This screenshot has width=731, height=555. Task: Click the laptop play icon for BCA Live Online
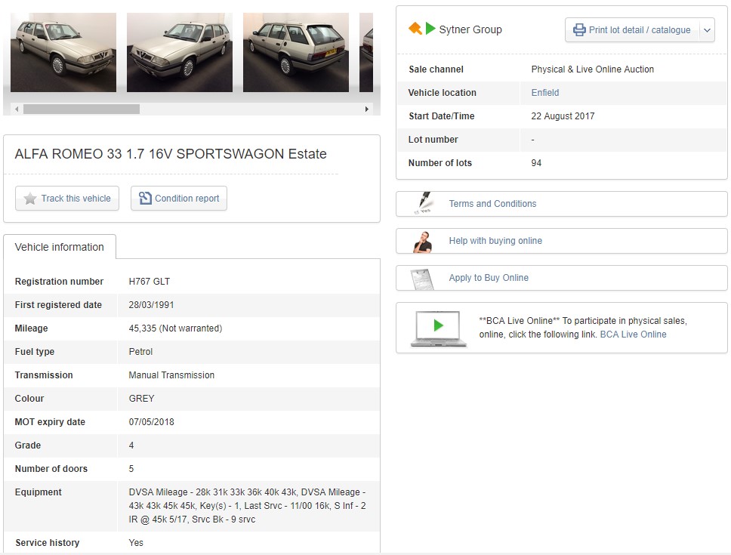click(x=438, y=328)
